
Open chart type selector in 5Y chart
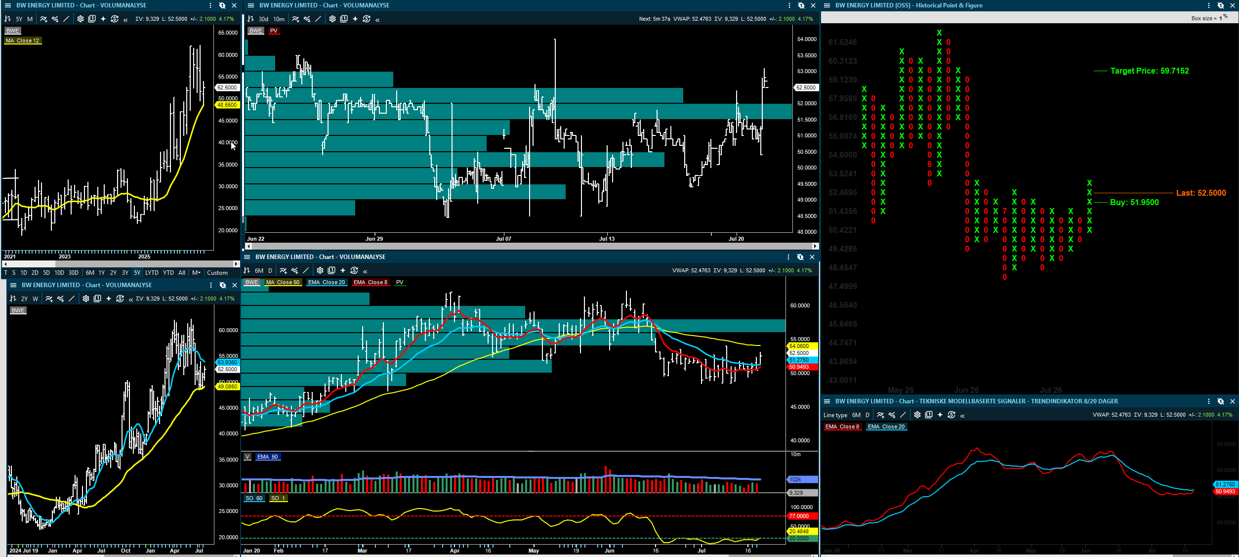7,19
